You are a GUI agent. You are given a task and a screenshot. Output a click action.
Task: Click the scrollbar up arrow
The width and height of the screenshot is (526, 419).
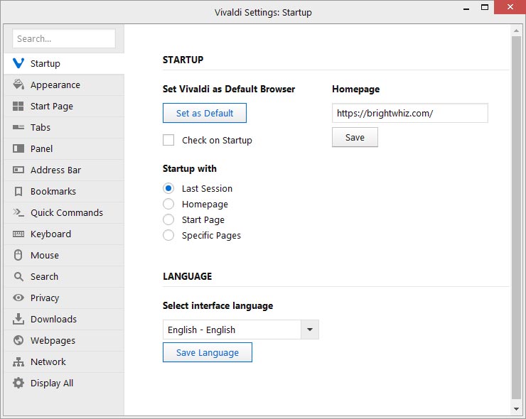point(516,31)
